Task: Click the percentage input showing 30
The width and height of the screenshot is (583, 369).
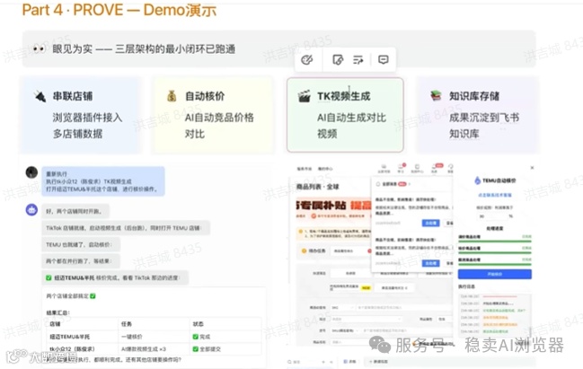Action: click(491, 215)
